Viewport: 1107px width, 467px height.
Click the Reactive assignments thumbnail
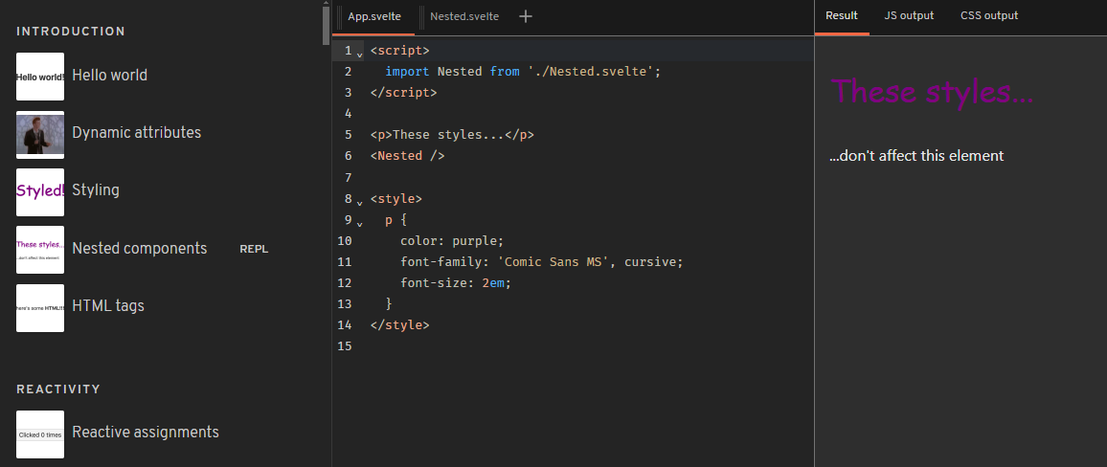(x=40, y=434)
